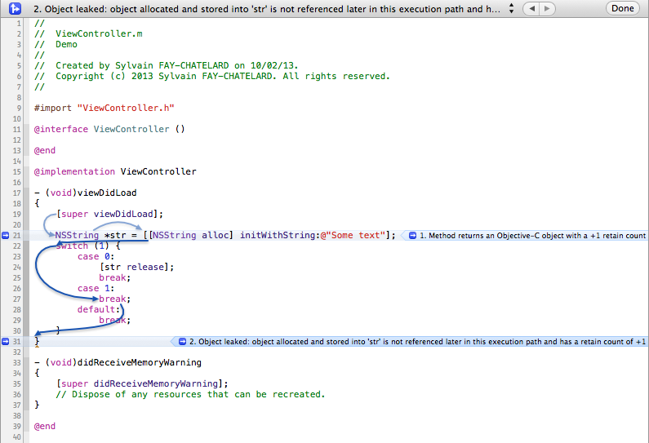Click the blue analyzer marker beside line 31
Screen dimensions: 649x443
tap(6, 342)
